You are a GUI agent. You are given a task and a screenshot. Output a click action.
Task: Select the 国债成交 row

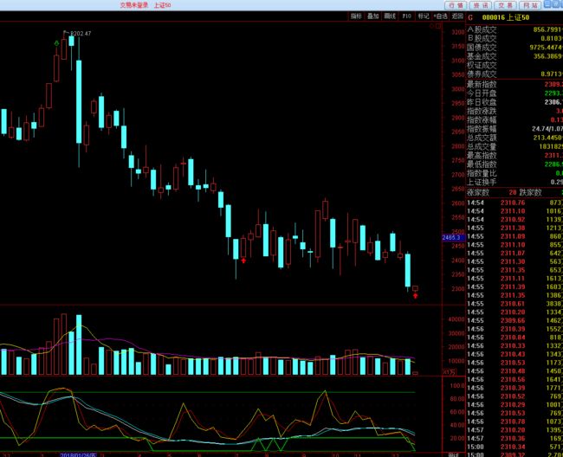514,48
